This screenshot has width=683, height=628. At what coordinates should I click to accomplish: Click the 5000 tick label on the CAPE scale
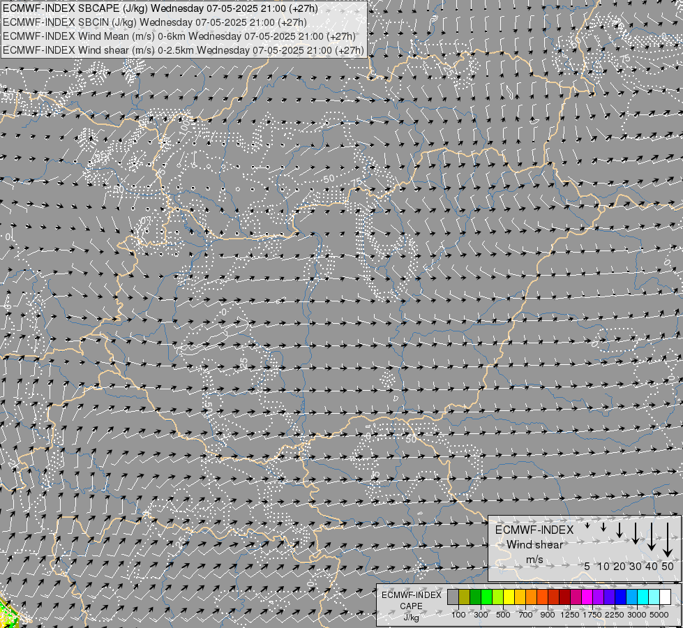tap(659, 615)
